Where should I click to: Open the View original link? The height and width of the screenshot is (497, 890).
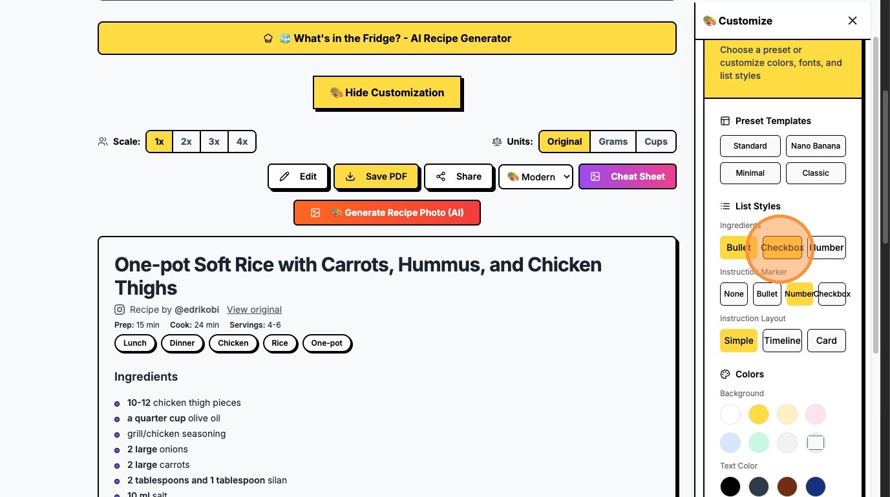pyautogui.click(x=254, y=310)
